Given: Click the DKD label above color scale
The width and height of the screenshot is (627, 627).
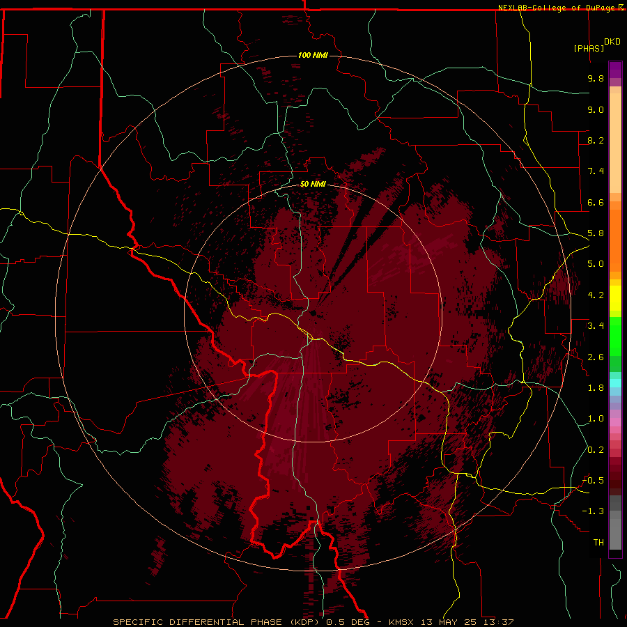Looking at the screenshot, I should click(x=612, y=42).
